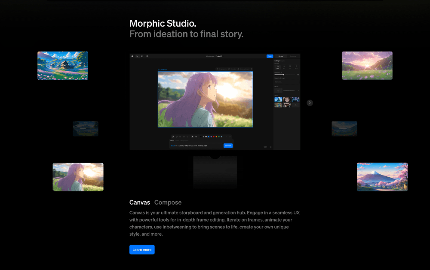Select the pencil draw tool
The width and height of the screenshot is (430, 270).
pos(173,137)
